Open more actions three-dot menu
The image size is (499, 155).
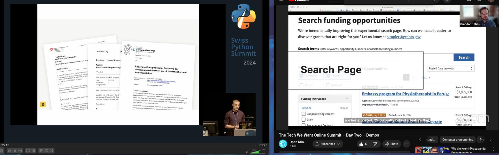[x=406, y=144]
